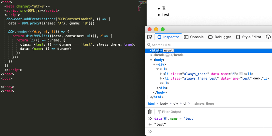Click data-name="test" attribute in inspector

(x=237, y=79)
